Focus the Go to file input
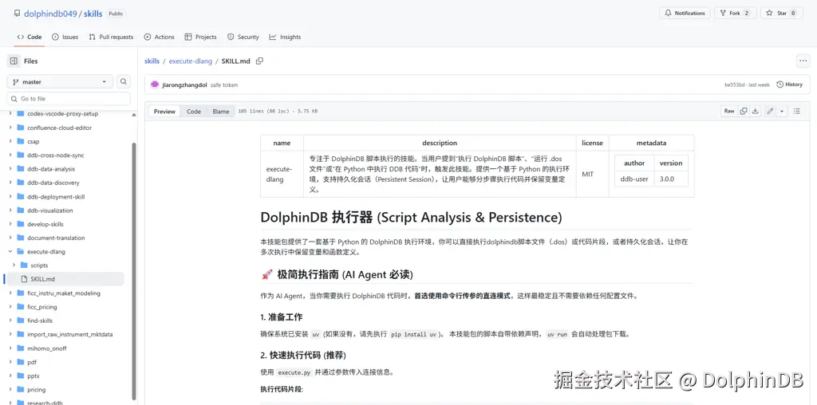The height and width of the screenshot is (405, 817). point(69,98)
